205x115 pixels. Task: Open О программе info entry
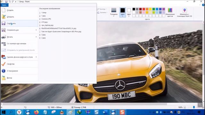(19, 71)
